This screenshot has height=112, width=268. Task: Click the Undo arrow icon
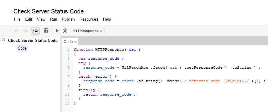click(17, 31)
